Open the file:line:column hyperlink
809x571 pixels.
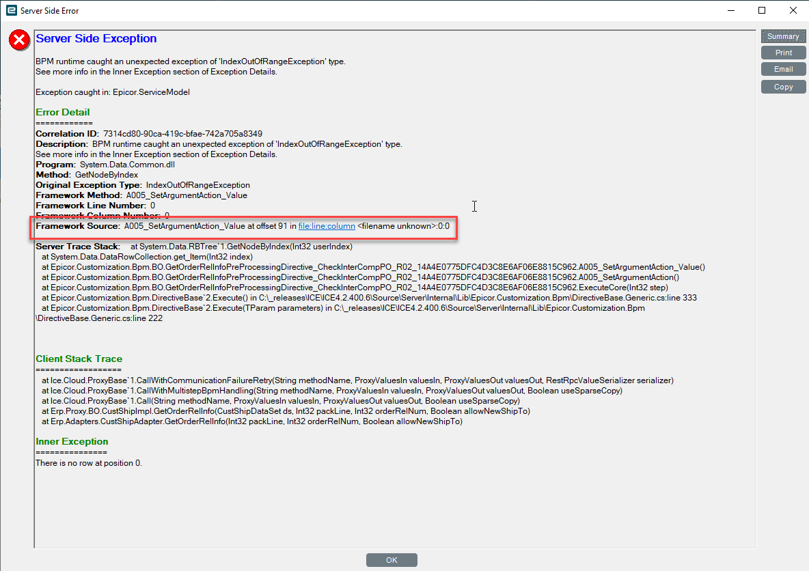(327, 225)
